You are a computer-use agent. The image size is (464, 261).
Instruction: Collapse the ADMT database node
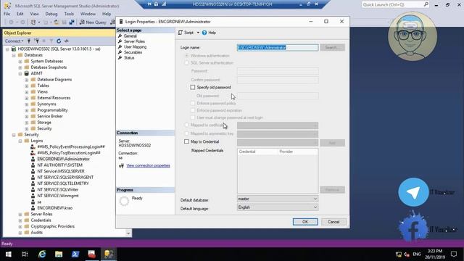pos(20,74)
